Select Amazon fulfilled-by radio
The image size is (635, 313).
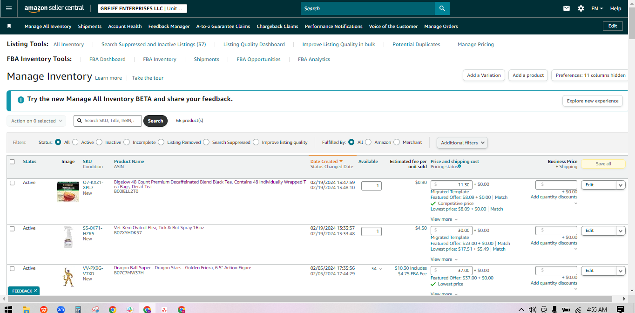tap(368, 142)
